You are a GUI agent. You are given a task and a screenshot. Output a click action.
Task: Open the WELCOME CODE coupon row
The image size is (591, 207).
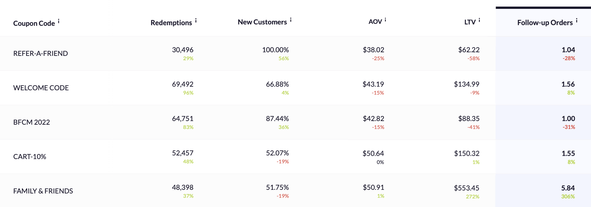click(x=41, y=88)
